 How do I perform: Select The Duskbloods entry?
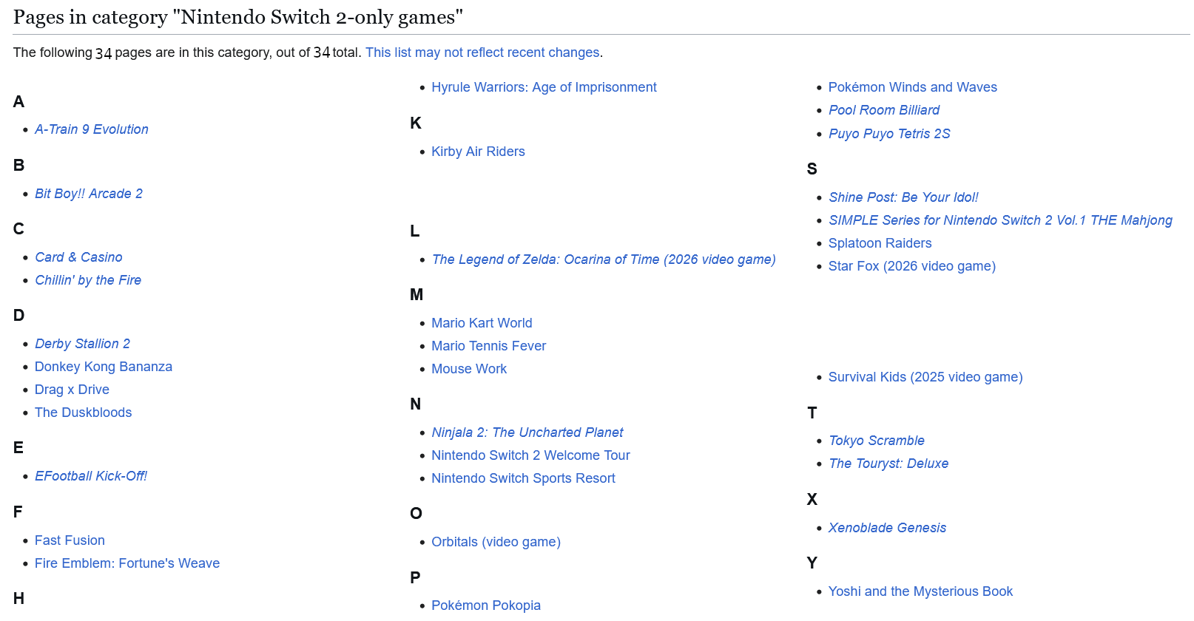point(84,413)
